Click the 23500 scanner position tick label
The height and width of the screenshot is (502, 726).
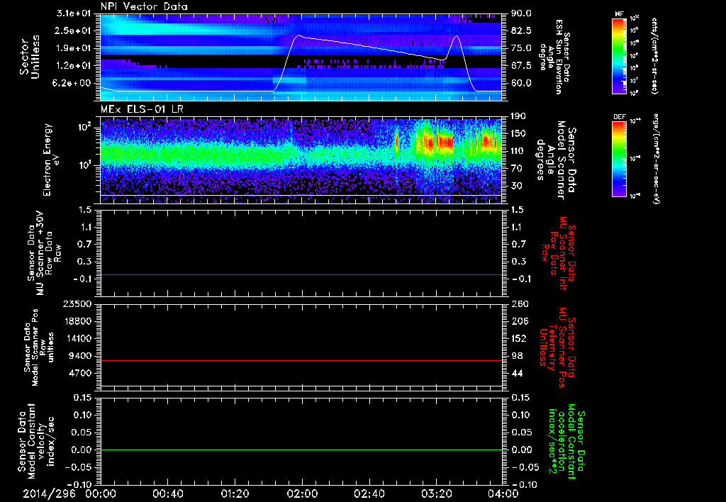[x=79, y=304]
